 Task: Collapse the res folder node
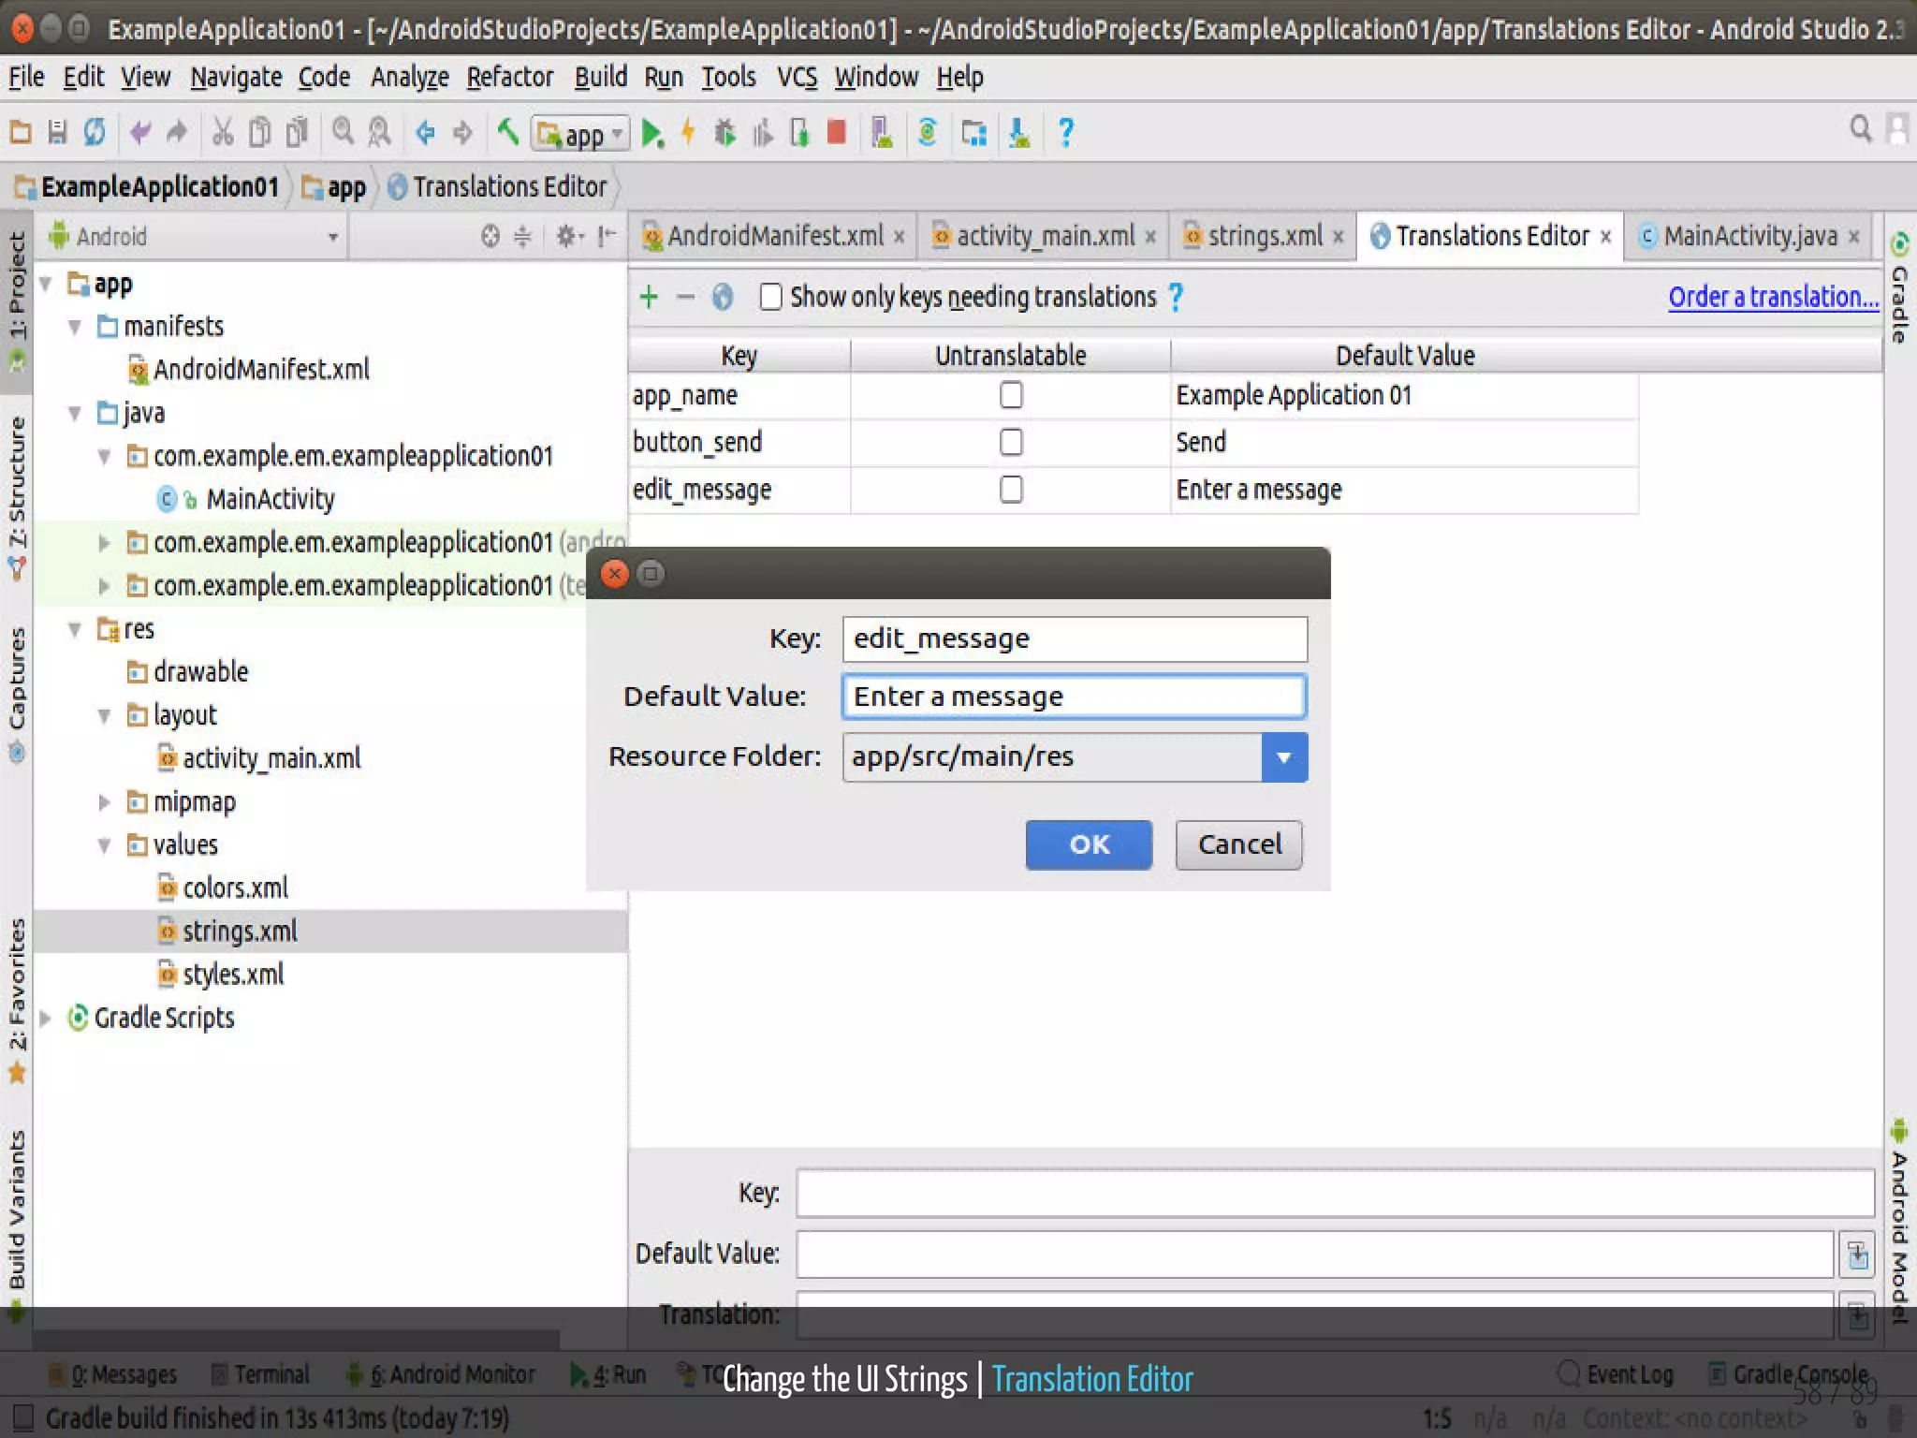click(75, 630)
